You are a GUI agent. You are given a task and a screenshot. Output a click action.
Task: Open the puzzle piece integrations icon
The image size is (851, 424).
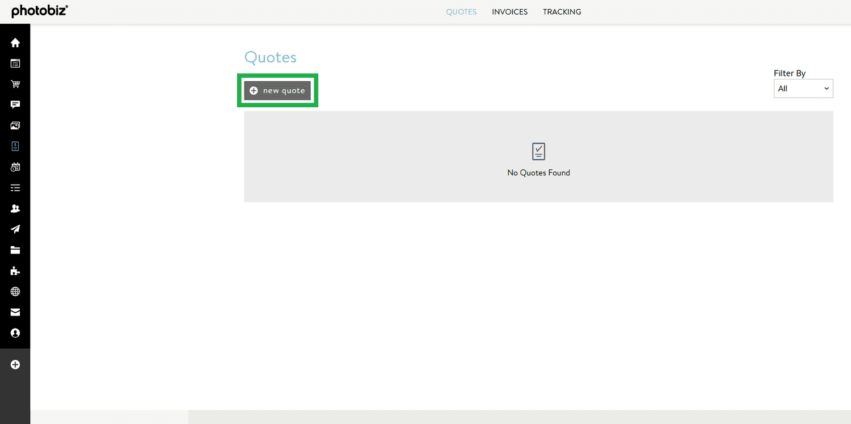[15, 271]
